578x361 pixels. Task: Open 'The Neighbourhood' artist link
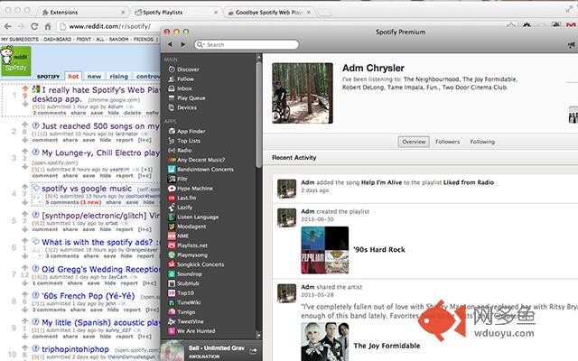pos(432,79)
